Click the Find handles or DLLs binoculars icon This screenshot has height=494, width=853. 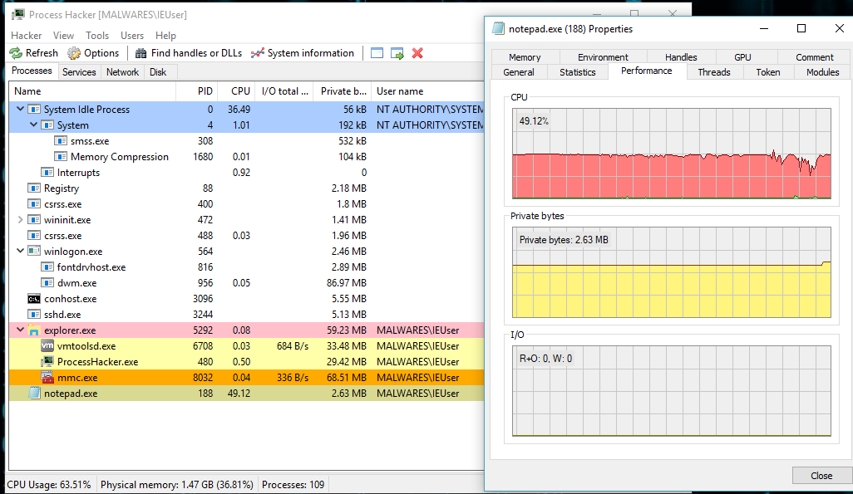[141, 53]
